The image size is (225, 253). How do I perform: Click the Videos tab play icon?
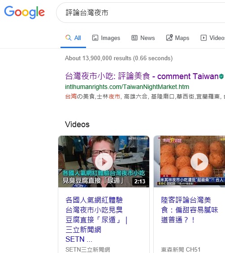point(203,38)
